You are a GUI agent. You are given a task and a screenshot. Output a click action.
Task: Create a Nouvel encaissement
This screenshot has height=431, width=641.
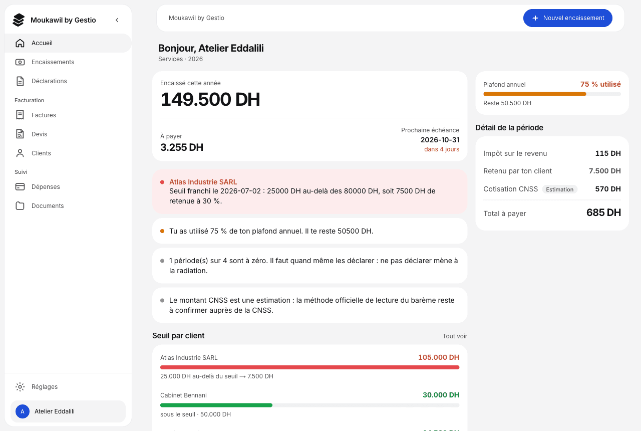point(568,18)
